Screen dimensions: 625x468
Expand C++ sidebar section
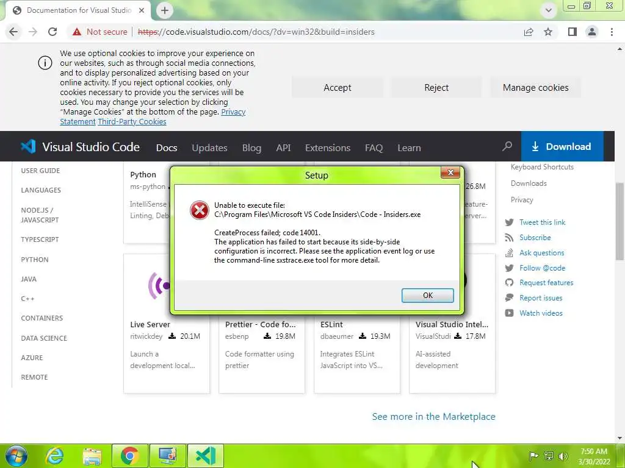(x=27, y=299)
